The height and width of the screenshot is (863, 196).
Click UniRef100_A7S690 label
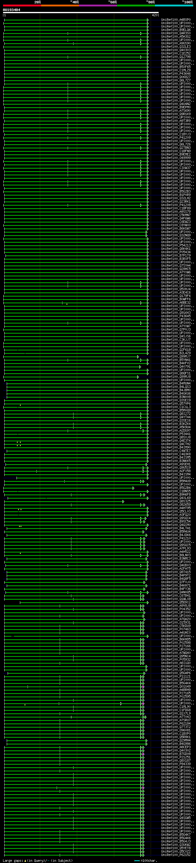(176, 111)
